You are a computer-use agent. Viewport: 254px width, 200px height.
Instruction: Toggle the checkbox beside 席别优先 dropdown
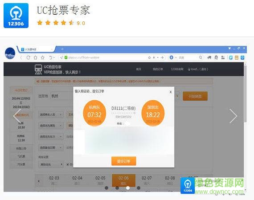pos(68,164)
